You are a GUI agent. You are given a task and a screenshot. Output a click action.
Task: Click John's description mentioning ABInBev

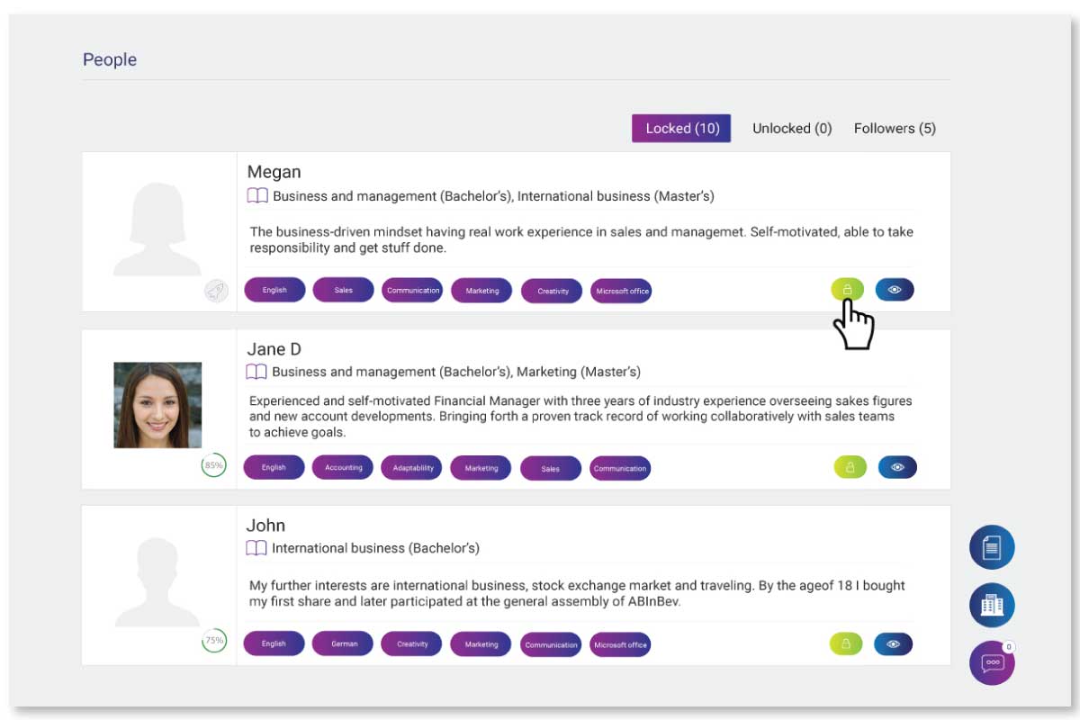pyautogui.click(x=577, y=593)
